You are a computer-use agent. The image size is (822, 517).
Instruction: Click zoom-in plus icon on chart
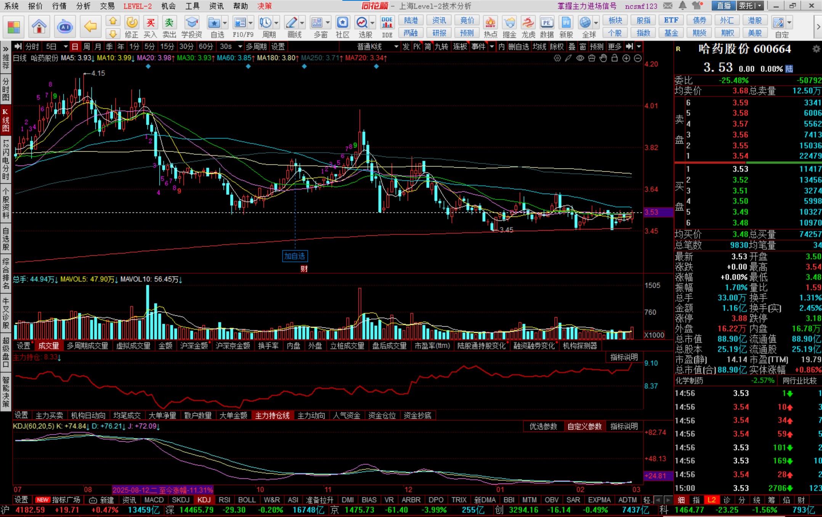tap(626, 58)
